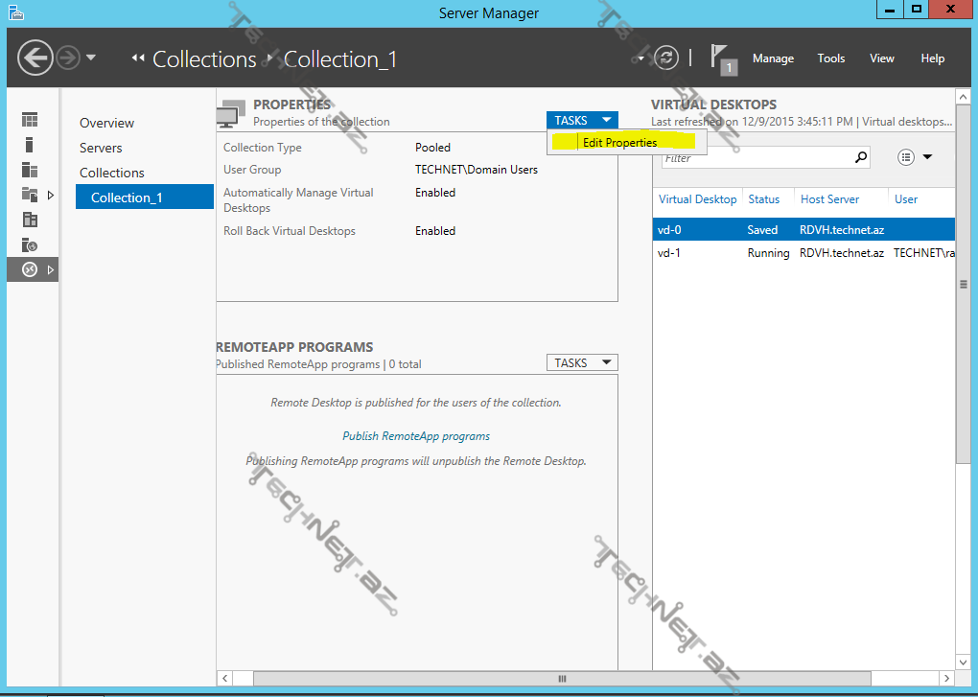Click the Back navigation arrow

click(x=35, y=58)
